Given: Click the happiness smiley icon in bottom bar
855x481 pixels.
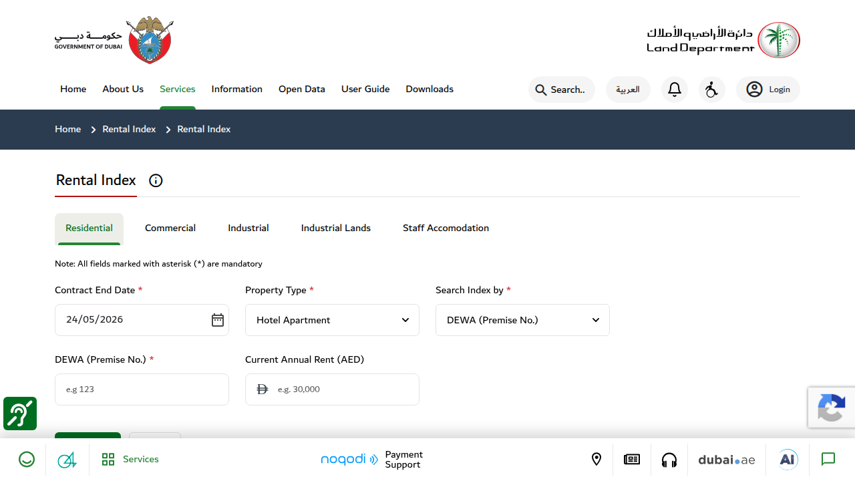Looking at the screenshot, I should point(27,460).
